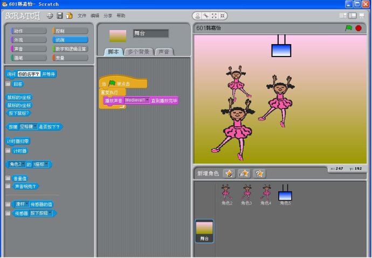Select the grow sprite tool
This screenshot has height=258, width=372.
[x=214, y=16]
